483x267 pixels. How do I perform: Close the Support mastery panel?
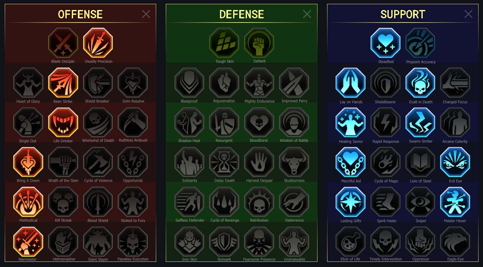[x=468, y=14]
